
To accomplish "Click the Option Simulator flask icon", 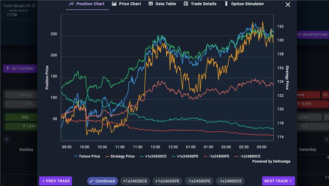I will [226, 4].
